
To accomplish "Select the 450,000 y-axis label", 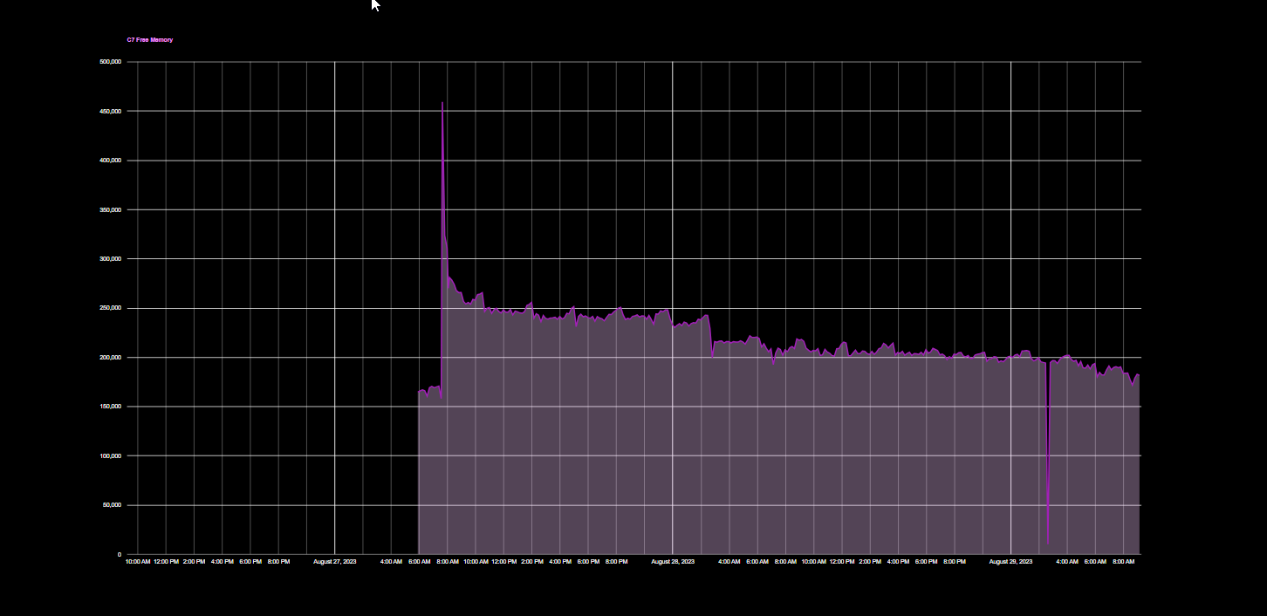I will click(x=111, y=112).
